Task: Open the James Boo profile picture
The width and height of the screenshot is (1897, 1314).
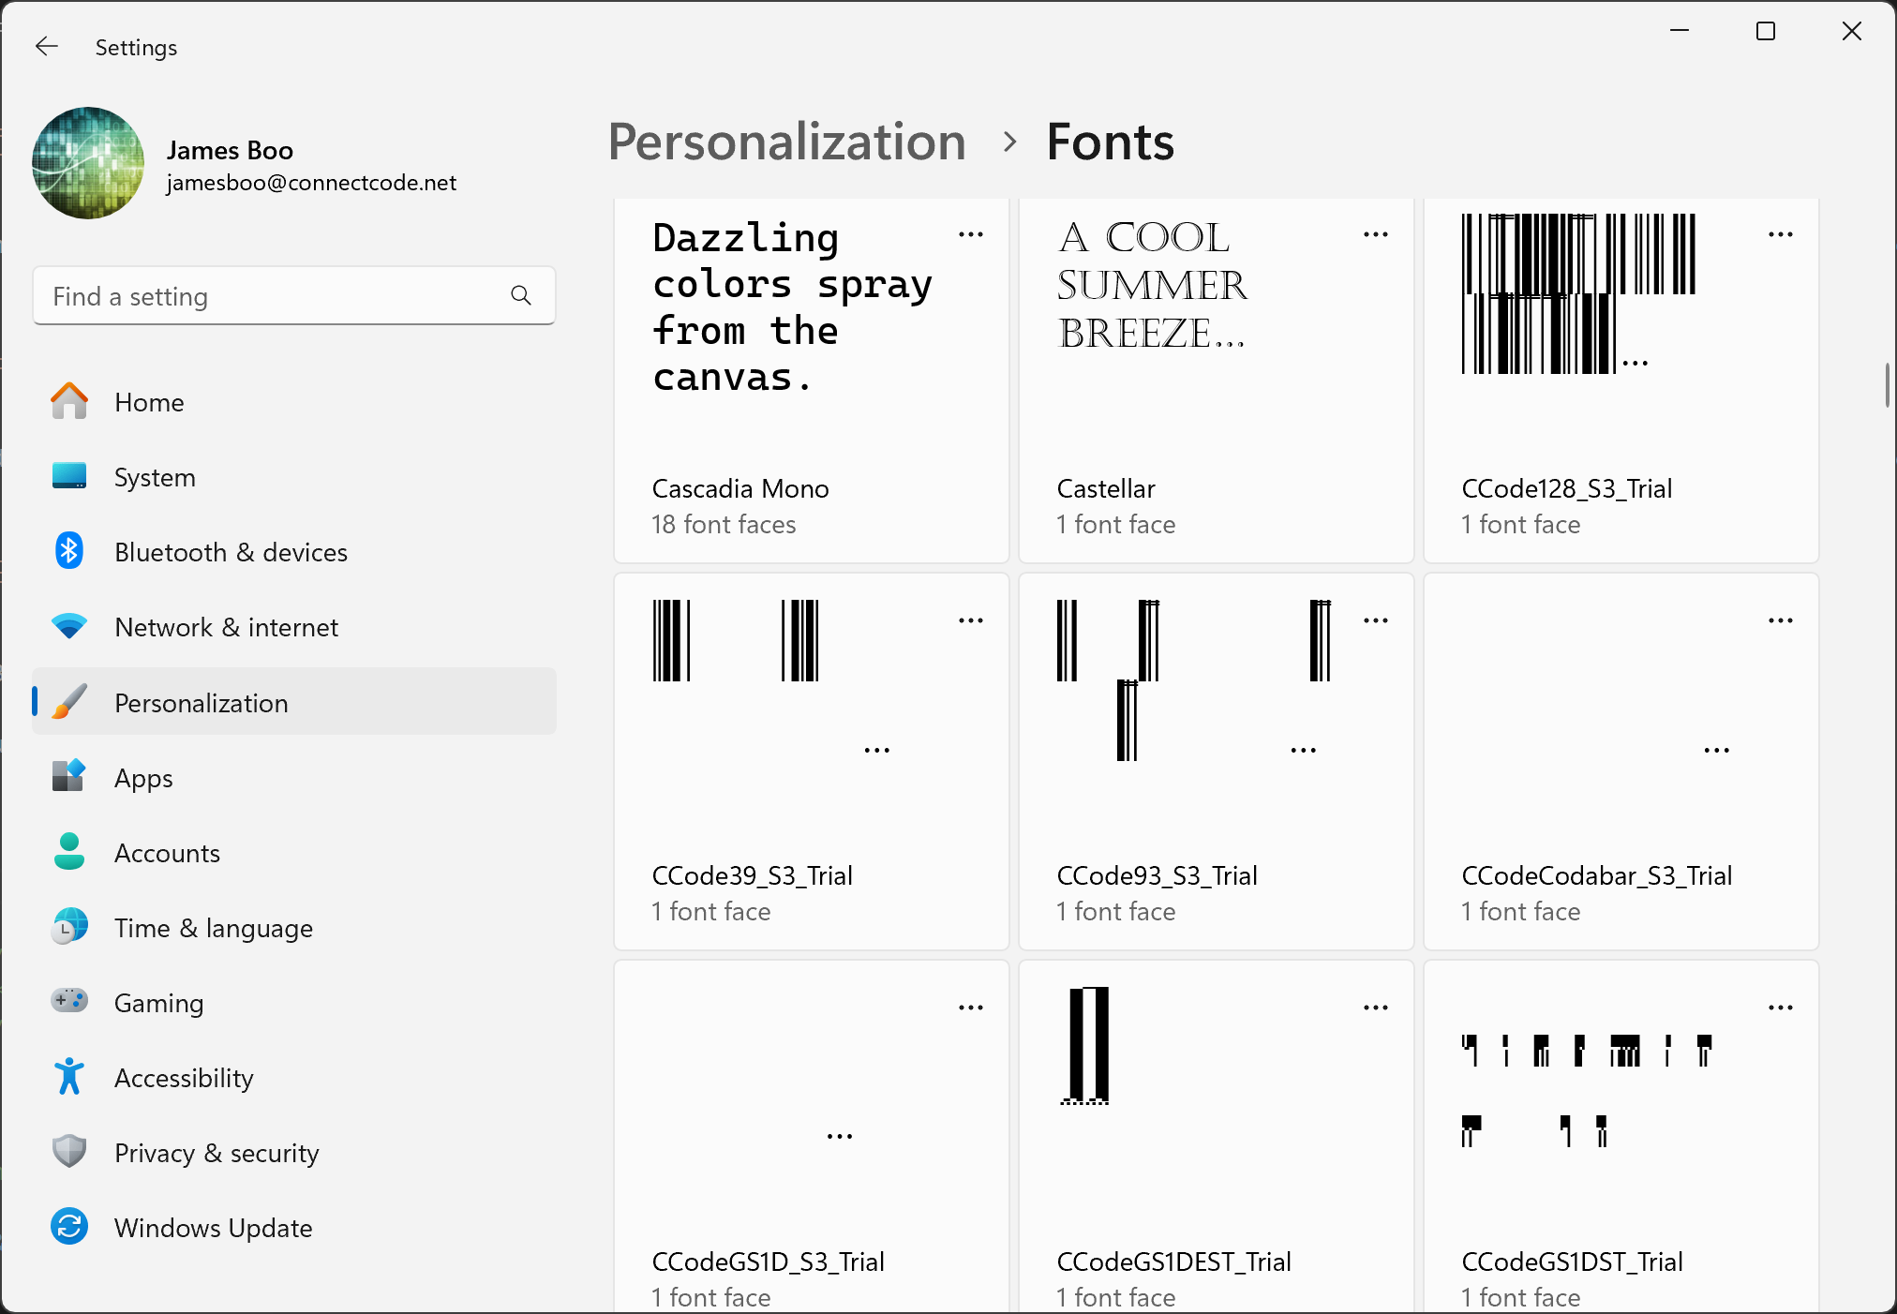Action: click(x=88, y=163)
